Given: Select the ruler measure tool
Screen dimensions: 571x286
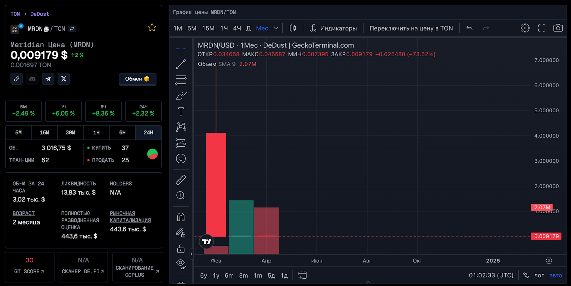Looking at the screenshot, I should (x=181, y=180).
